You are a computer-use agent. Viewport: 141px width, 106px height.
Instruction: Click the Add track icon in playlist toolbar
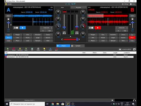click(x=8, y=49)
